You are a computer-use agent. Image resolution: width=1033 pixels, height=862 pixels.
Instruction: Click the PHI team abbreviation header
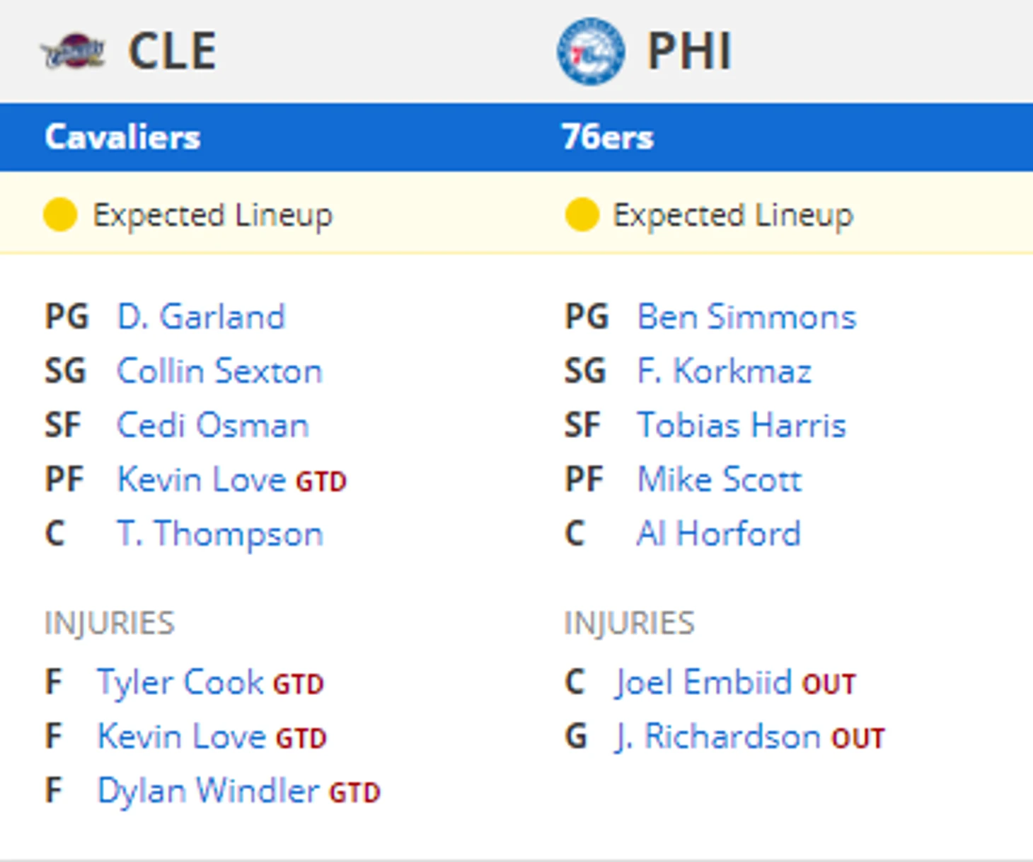click(690, 51)
